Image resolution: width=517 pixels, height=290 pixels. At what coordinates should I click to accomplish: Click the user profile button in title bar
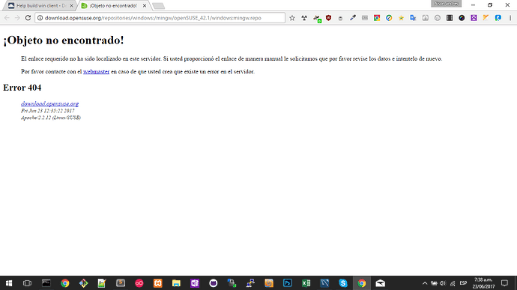click(x=446, y=4)
